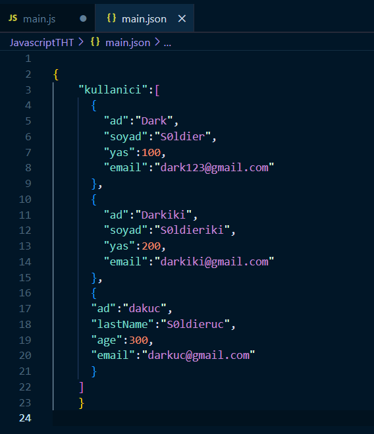Image resolution: width=374 pixels, height=434 pixels.
Task: Click the chevron after main.json breadcrumb
Action: [157, 42]
